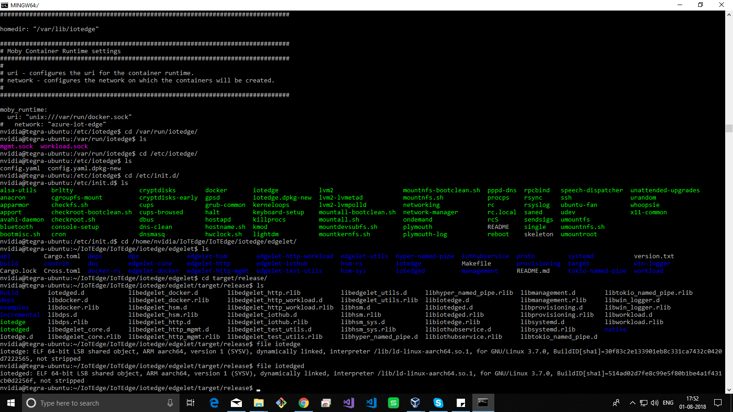Viewport: 733px width, 412px height.
Task: Open Microsoft Edge from the taskbar
Action: (x=214, y=403)
